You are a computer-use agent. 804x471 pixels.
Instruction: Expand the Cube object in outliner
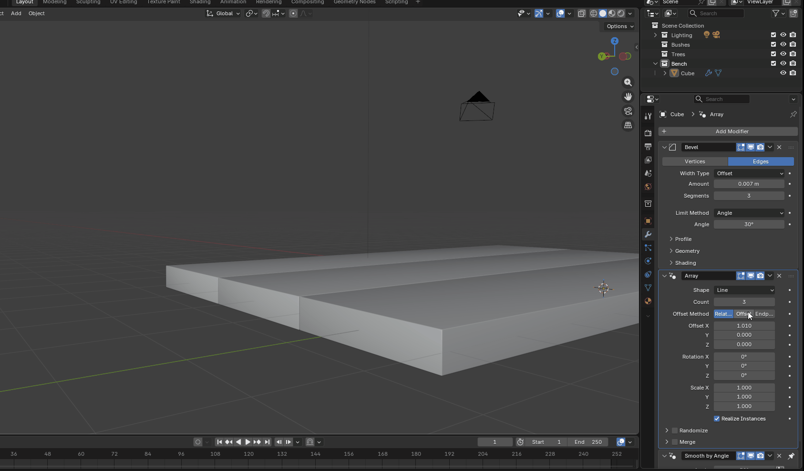click(665, 73)
